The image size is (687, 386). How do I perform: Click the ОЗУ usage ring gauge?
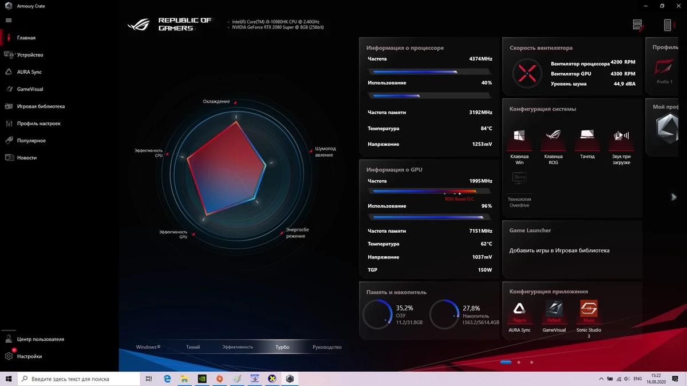point(377,315)
